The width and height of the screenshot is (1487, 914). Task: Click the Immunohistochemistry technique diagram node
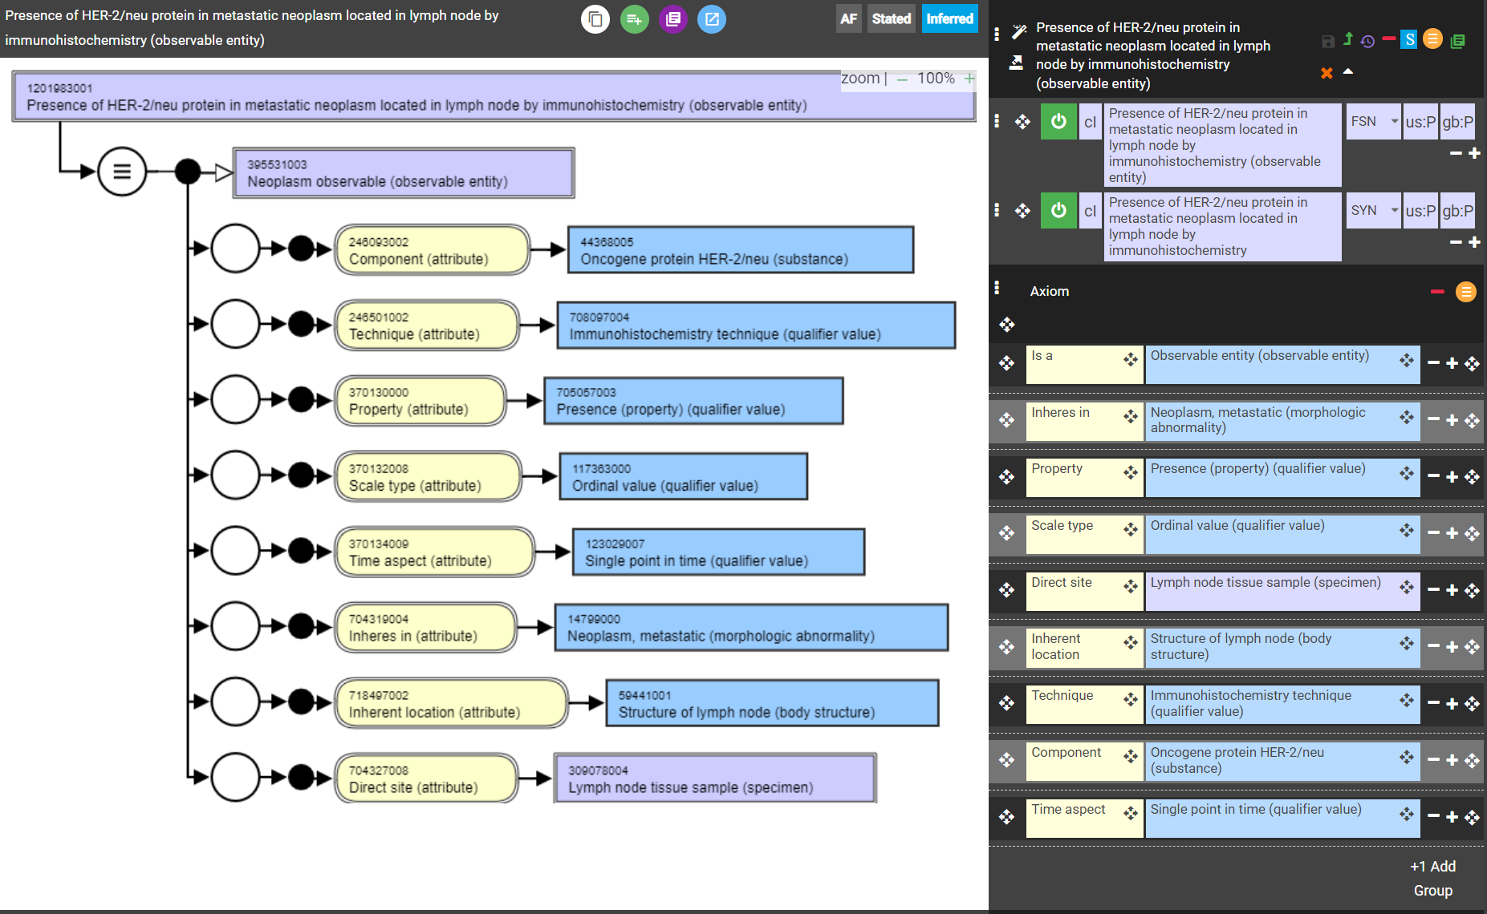pos(756,326)
